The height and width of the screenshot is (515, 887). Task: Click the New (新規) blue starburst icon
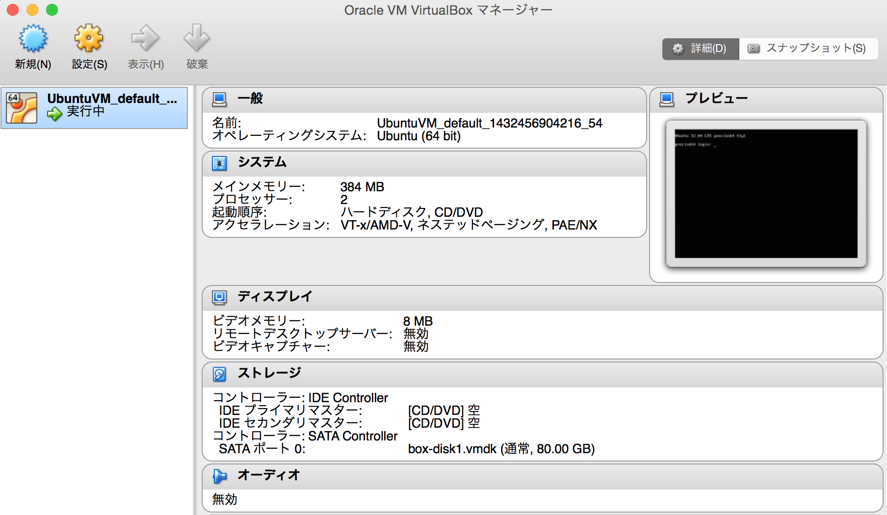(33, 38)
